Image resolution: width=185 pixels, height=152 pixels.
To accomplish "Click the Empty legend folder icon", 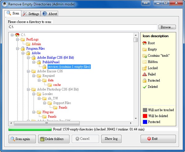I will (x=145, y=49).
